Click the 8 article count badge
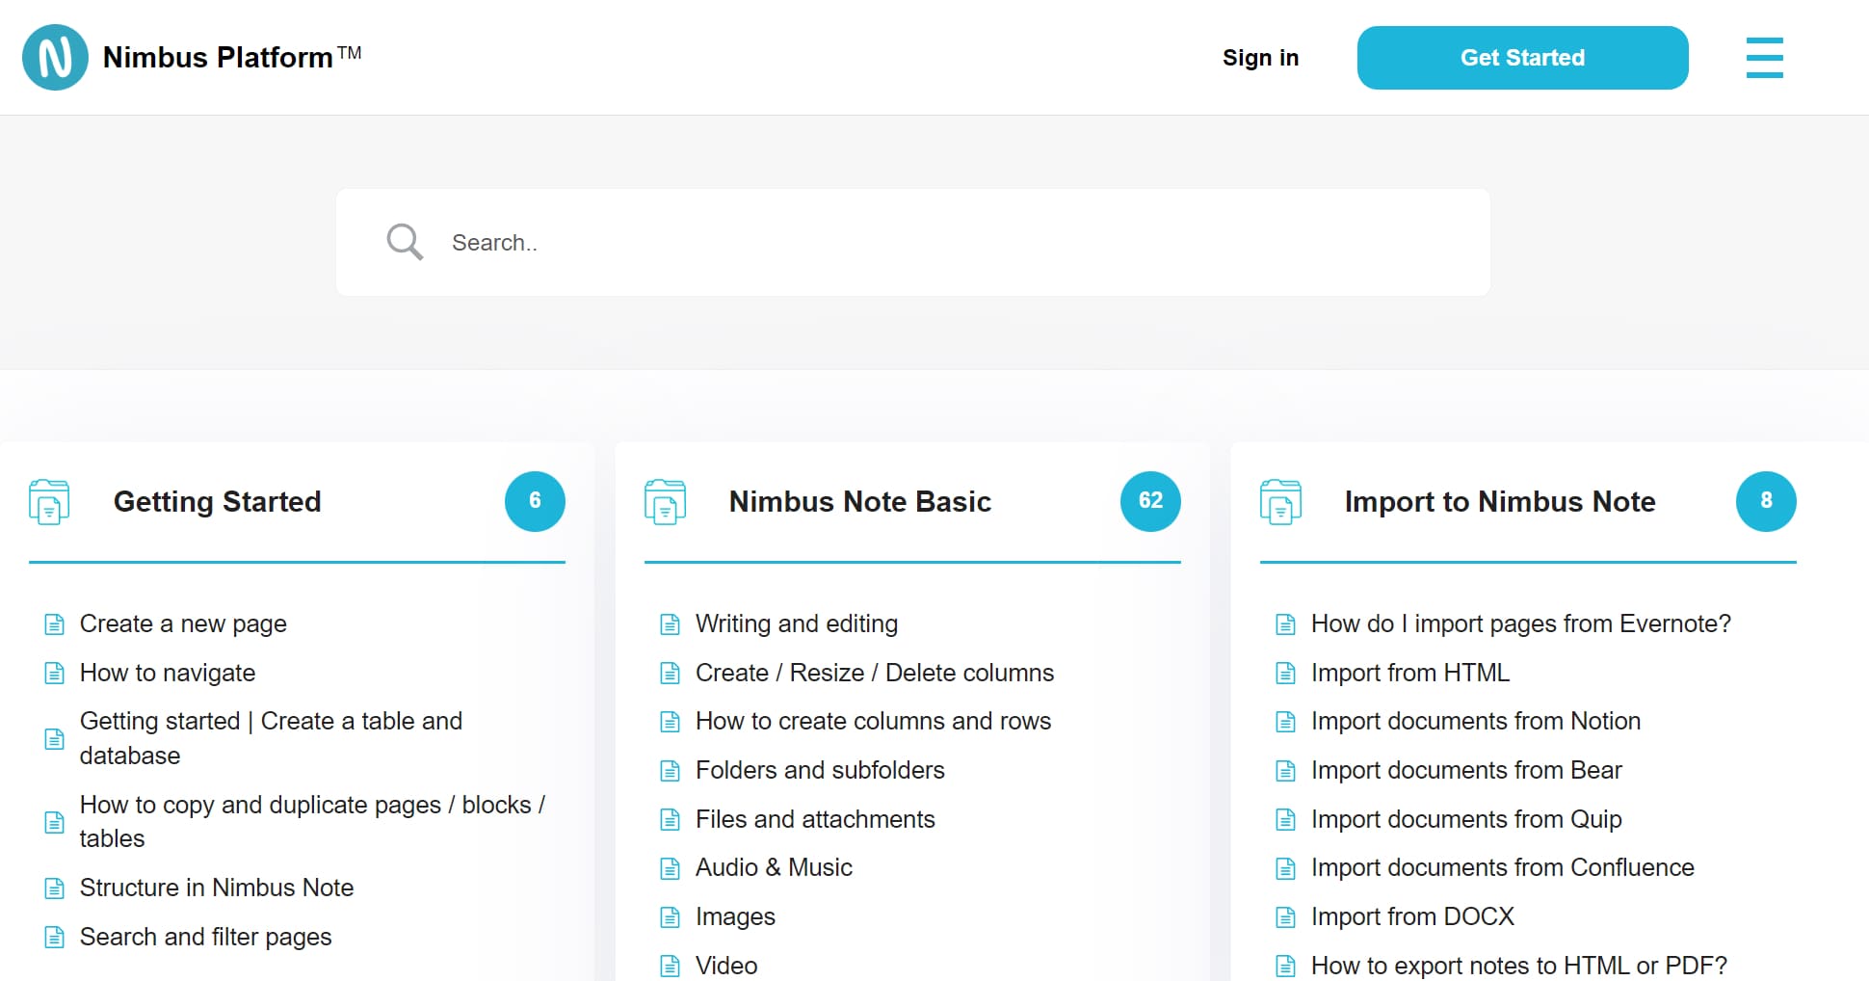This screenshot has width=1869, height=981. (1766, 501)
